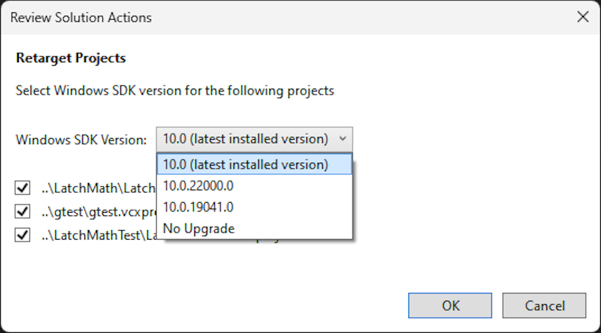This screenshot has width=601, height=333.
Task: Click the ..\LatchMathTest project path label
Action: (99, 235)
